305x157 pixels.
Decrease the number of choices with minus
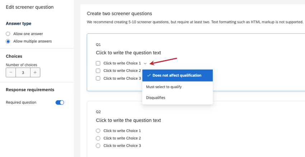11,72
